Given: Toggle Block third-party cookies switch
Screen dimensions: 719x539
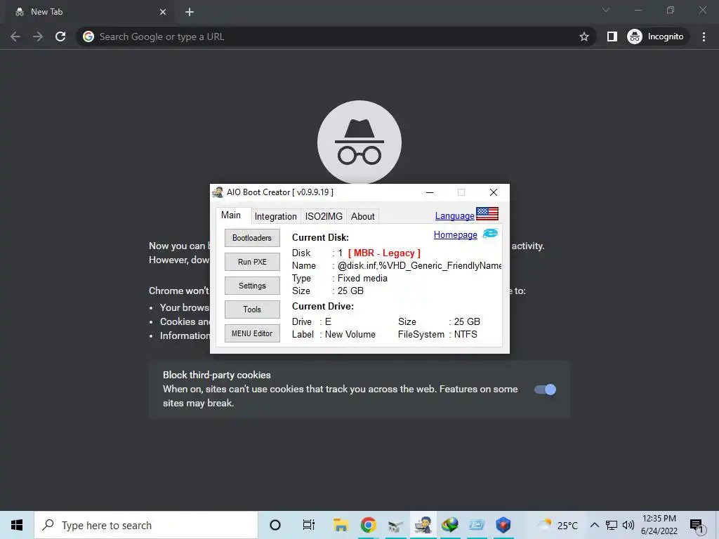Looking at the screenshot, I should click(545, 390).
